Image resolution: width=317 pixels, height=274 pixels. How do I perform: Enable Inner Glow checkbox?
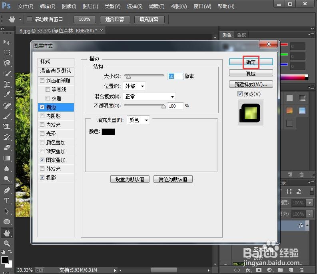(x=42, y=125)
